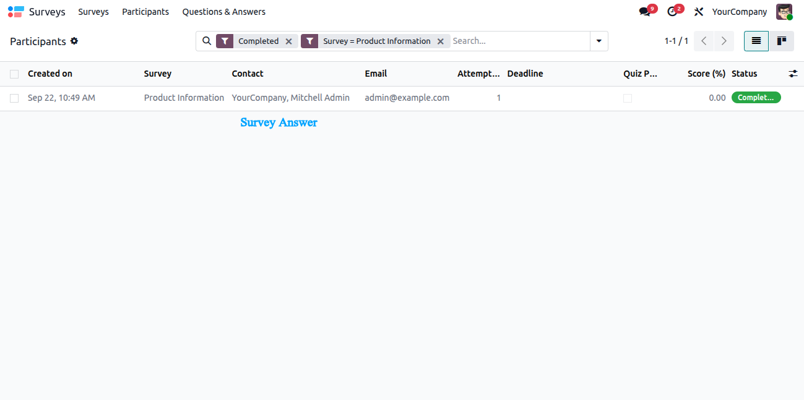
Task: Open the Participants settings gear icon
Action: (74, 41)
